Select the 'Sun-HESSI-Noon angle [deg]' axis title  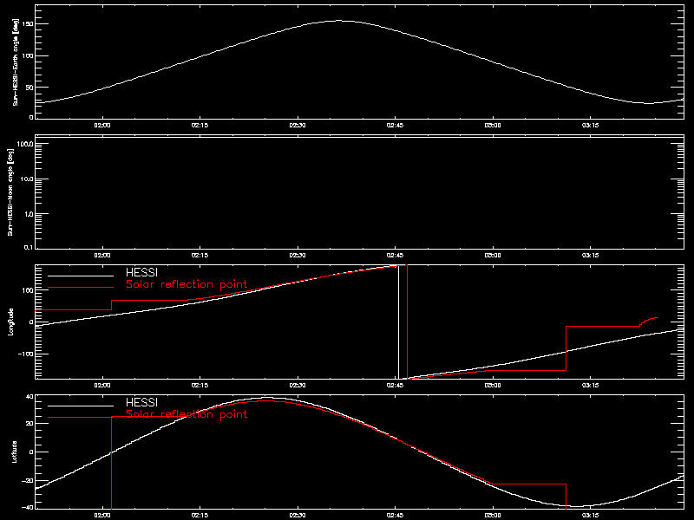pyautogui.click(x=10, y=192)
